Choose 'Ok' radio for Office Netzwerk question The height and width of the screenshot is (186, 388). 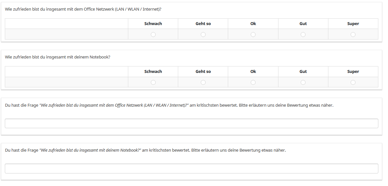click(x=253, y=34)
